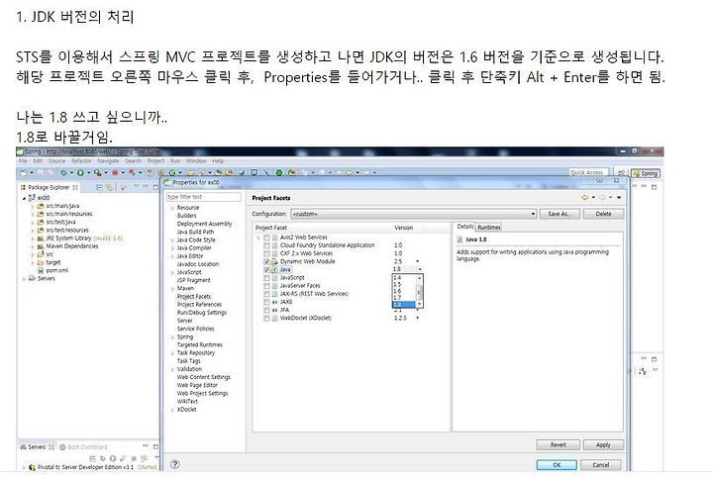Open the help icon in Properties dialog

pyautogui.click(x=175, y=464)
